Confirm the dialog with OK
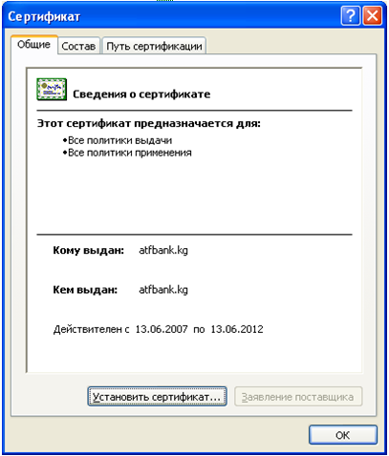Viewport: 389px width, 456px height. 343,435
